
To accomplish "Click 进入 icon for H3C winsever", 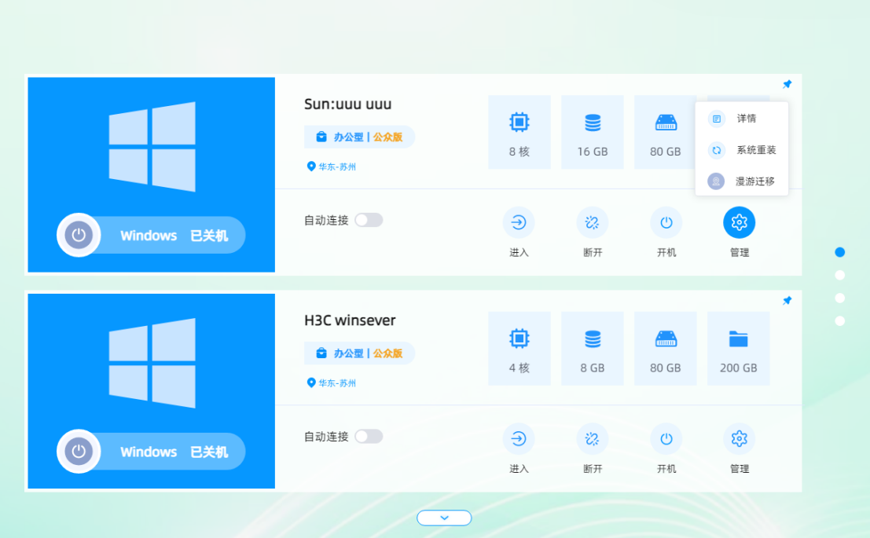I will (519, 439).
